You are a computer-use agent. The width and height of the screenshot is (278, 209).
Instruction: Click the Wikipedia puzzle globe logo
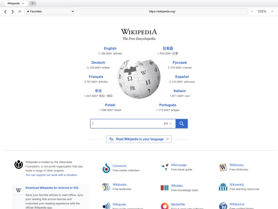(139, 79)
